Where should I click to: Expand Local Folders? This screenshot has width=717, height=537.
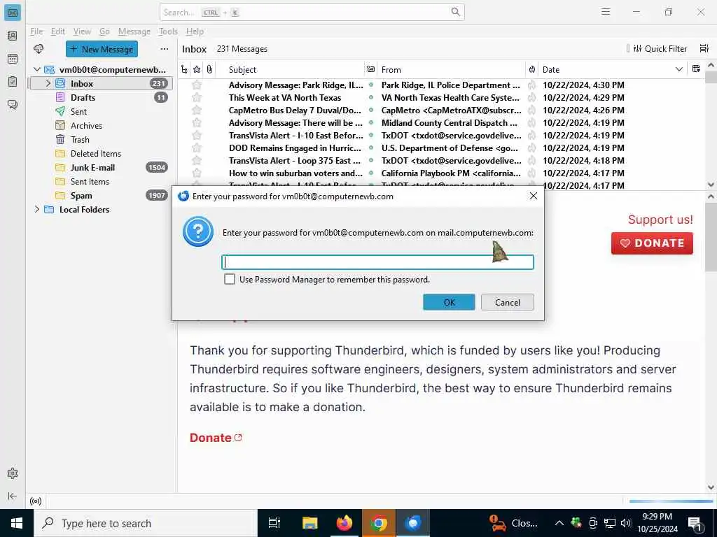pyautogui.click(x=37, y=210)
